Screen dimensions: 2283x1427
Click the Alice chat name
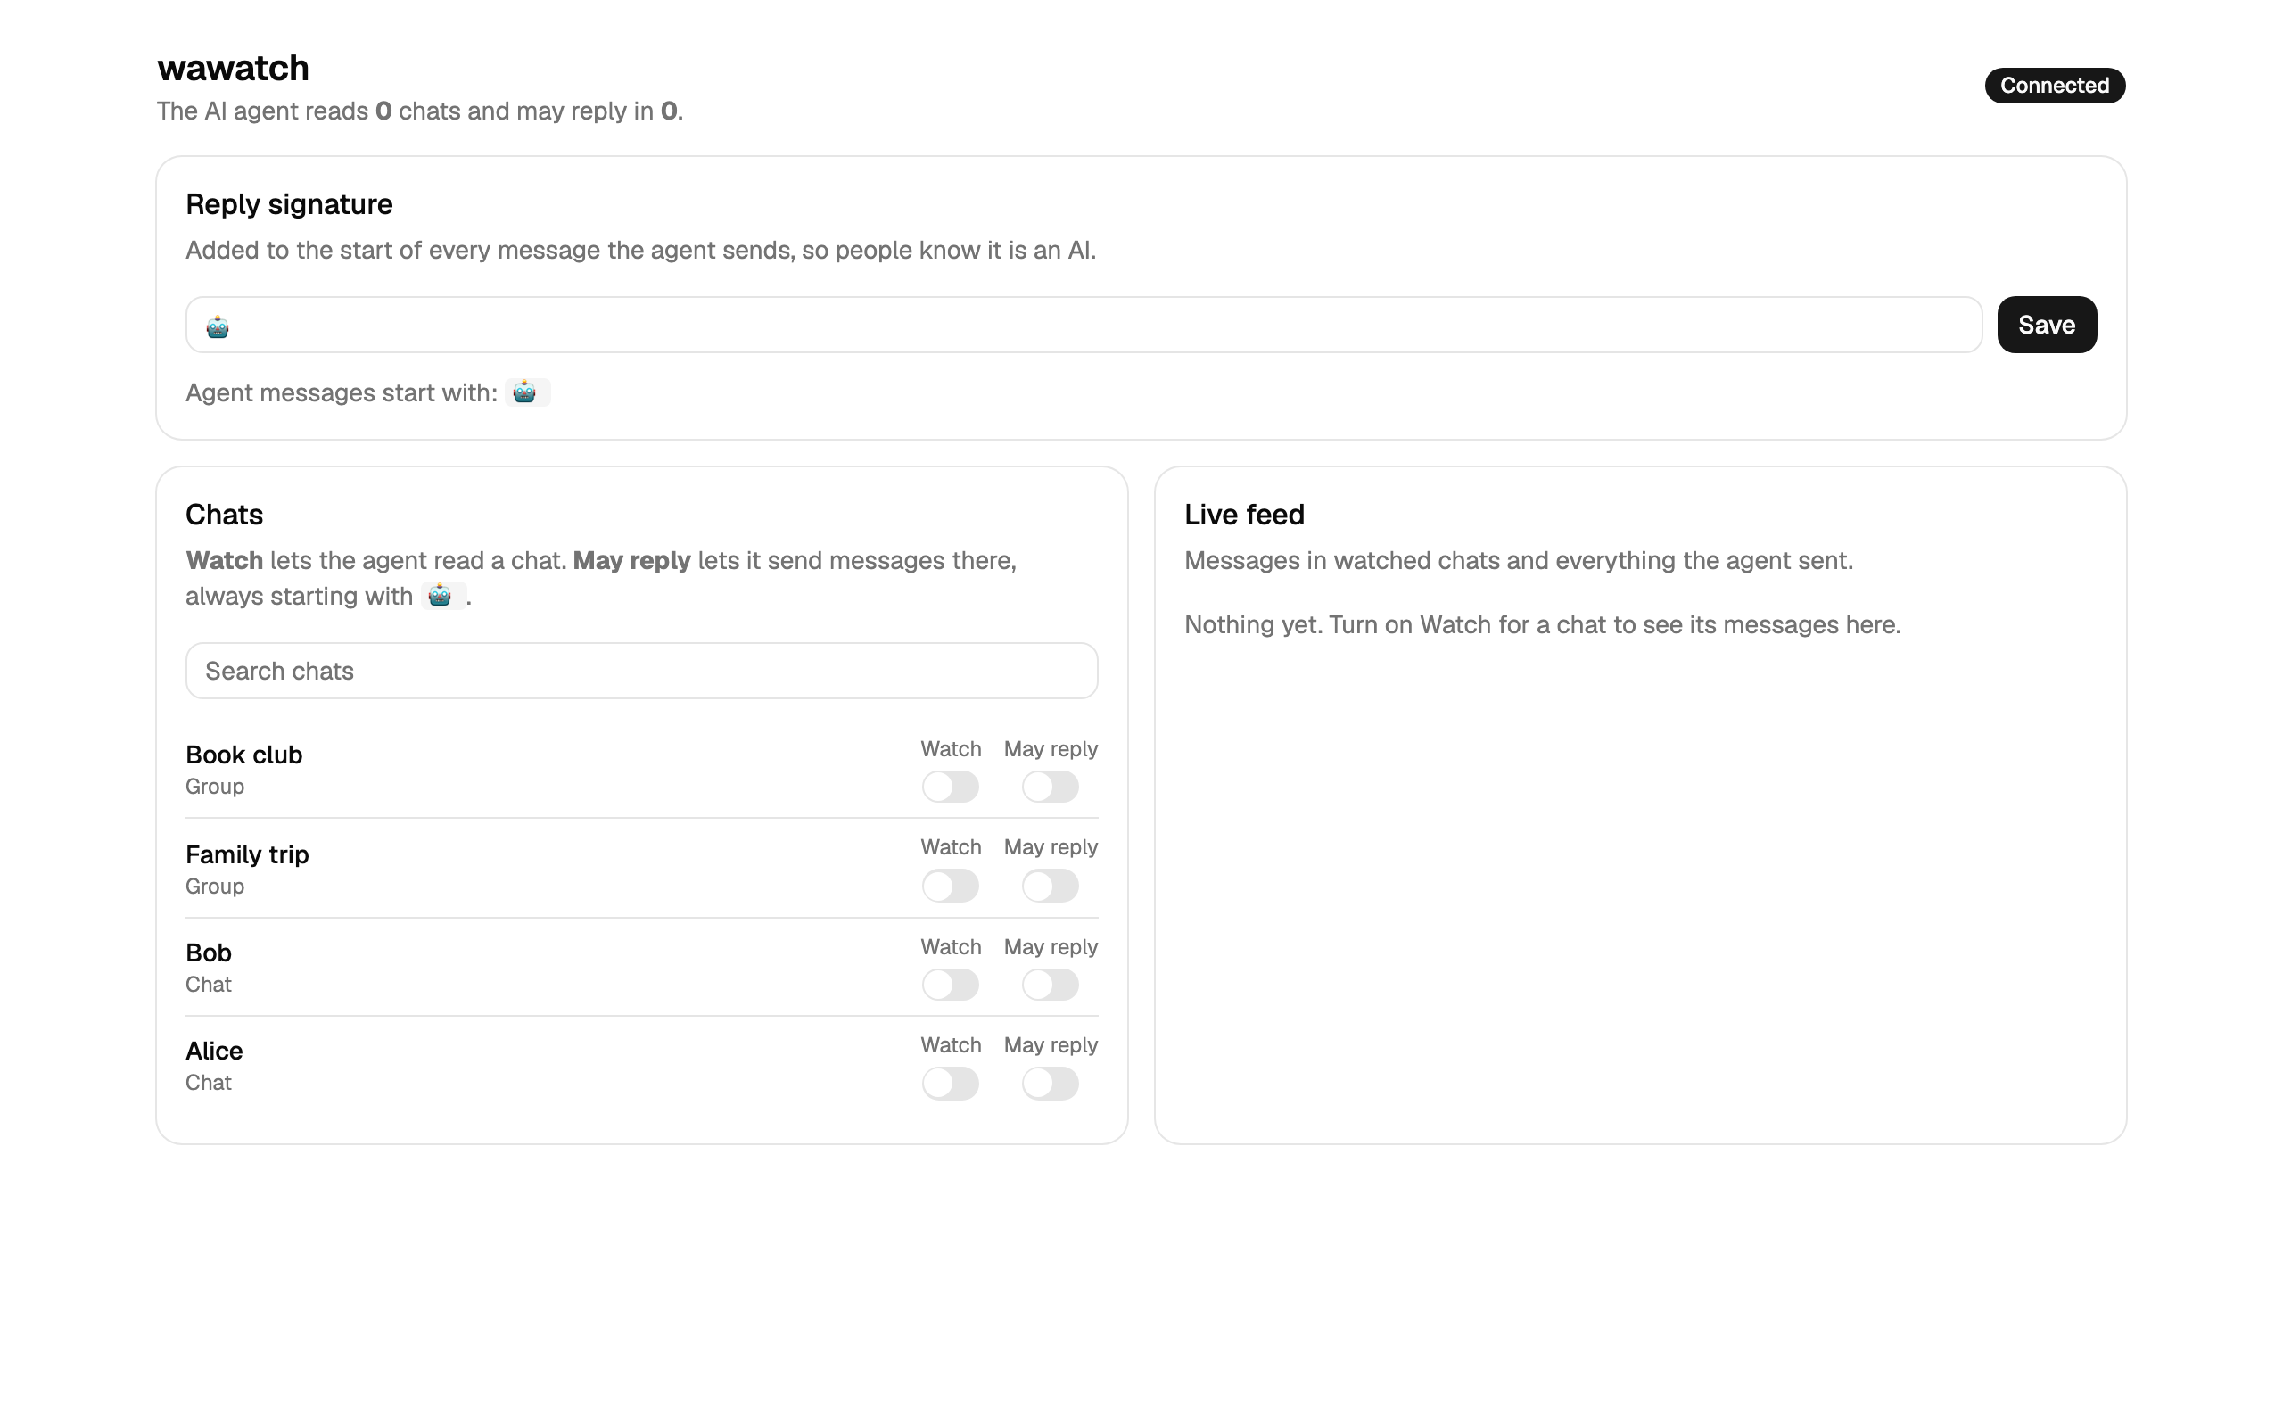(214, 1051)
